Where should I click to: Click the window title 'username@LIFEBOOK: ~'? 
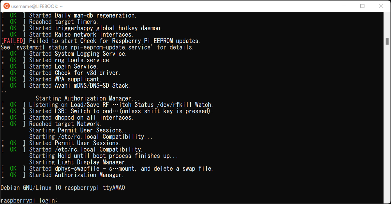tap(37, 6)
